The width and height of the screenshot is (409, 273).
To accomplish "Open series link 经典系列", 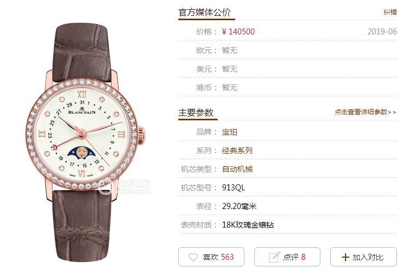I will 237,150.
